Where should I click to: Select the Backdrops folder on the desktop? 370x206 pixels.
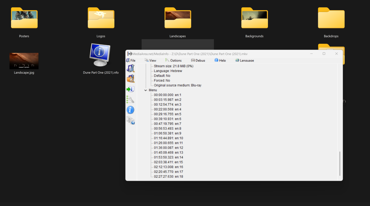[331, 18]
